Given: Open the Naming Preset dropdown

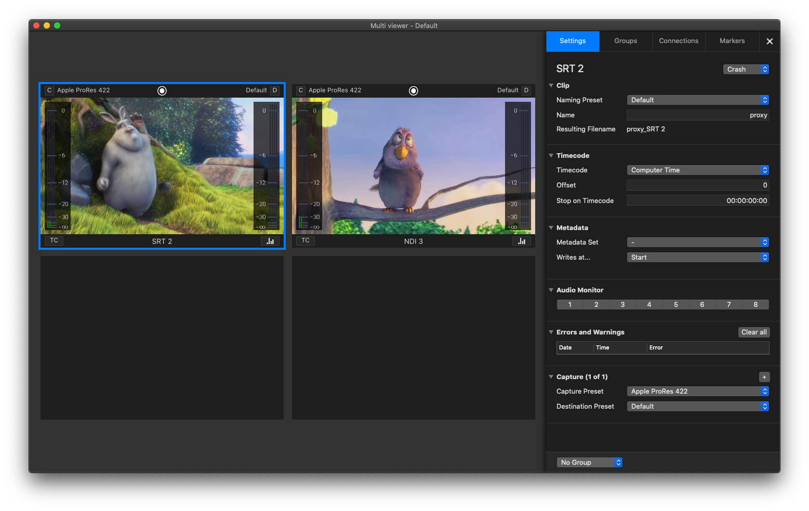Looking at the screenshot, I should (698, 100).
